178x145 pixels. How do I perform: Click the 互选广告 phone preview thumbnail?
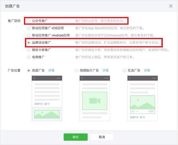pos(142,98)
